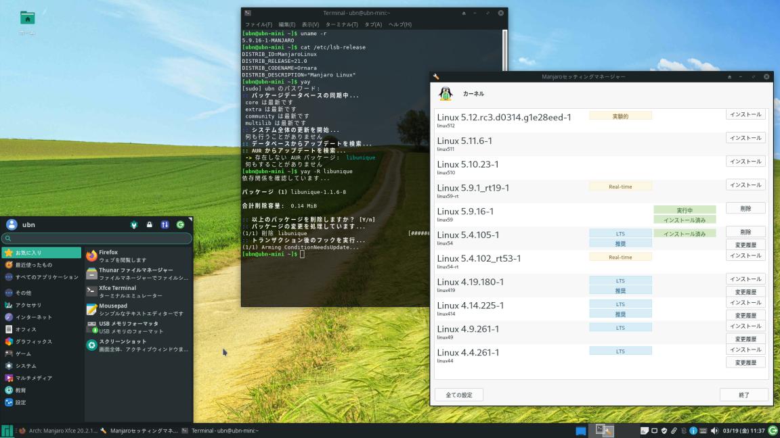The image size is (780, 438).
Task: Select アクセサリ category
Action: [42, 305]
